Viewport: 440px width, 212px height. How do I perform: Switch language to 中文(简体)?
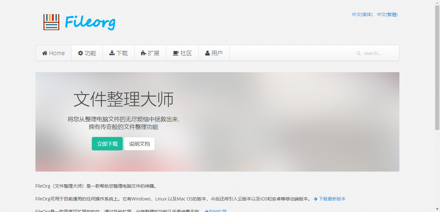click(362, 14)
